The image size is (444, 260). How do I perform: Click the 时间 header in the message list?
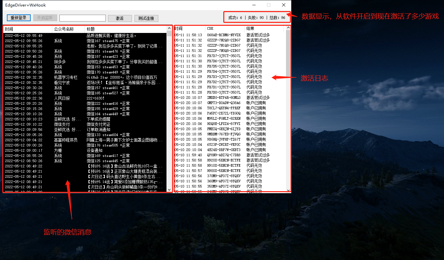tap(28, 29)
